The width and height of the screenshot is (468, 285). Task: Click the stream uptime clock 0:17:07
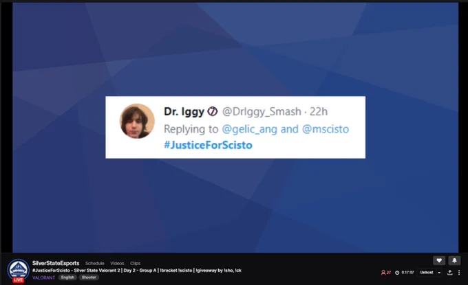(405, 273)
